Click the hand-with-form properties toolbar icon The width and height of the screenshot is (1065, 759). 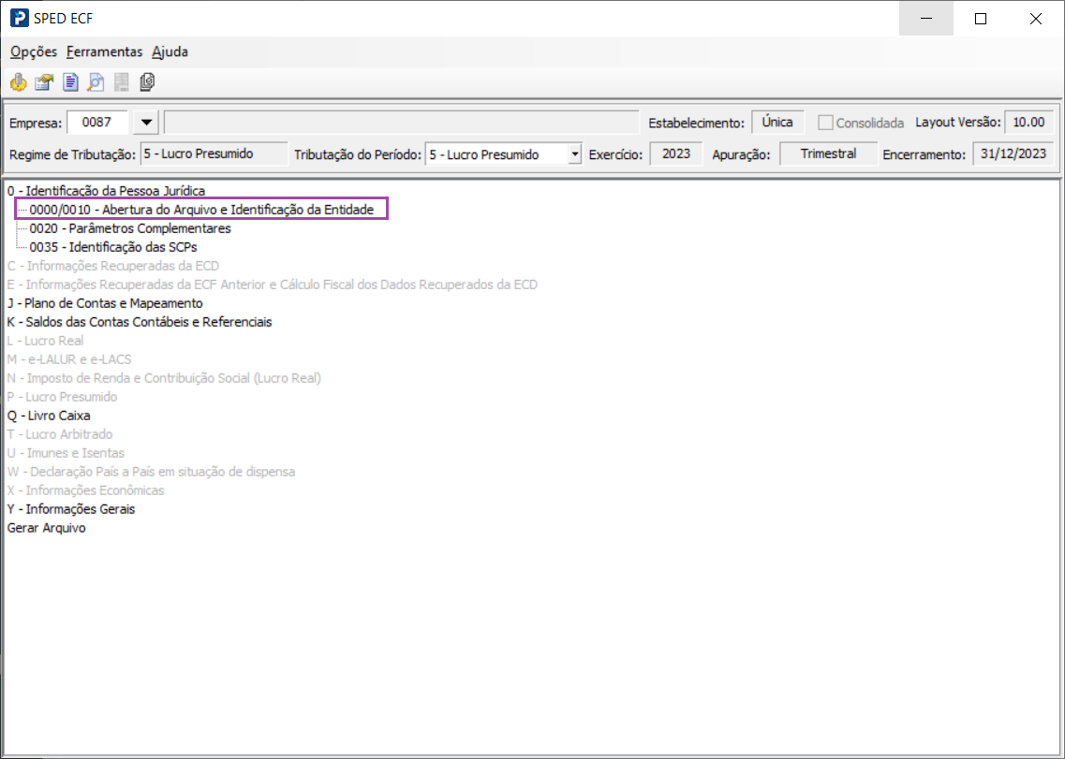pyautogui.click(x=44, y=82)
